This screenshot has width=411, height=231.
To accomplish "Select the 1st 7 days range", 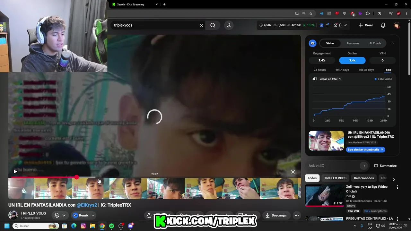I will coord(342,70).
